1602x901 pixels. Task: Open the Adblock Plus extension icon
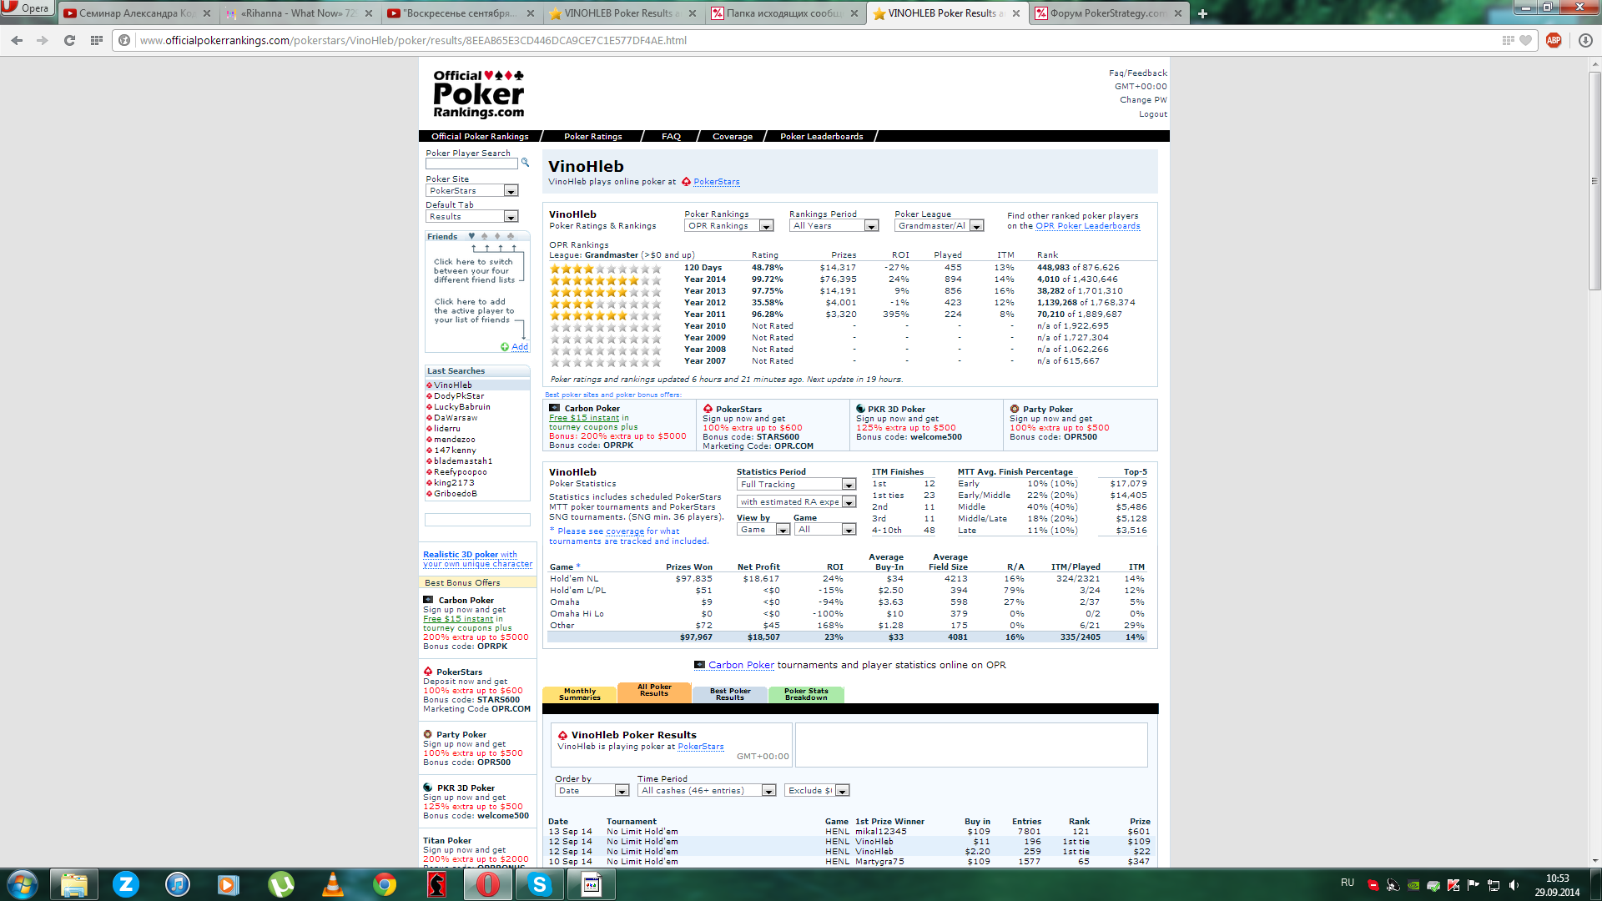(x=1554, y=40)
